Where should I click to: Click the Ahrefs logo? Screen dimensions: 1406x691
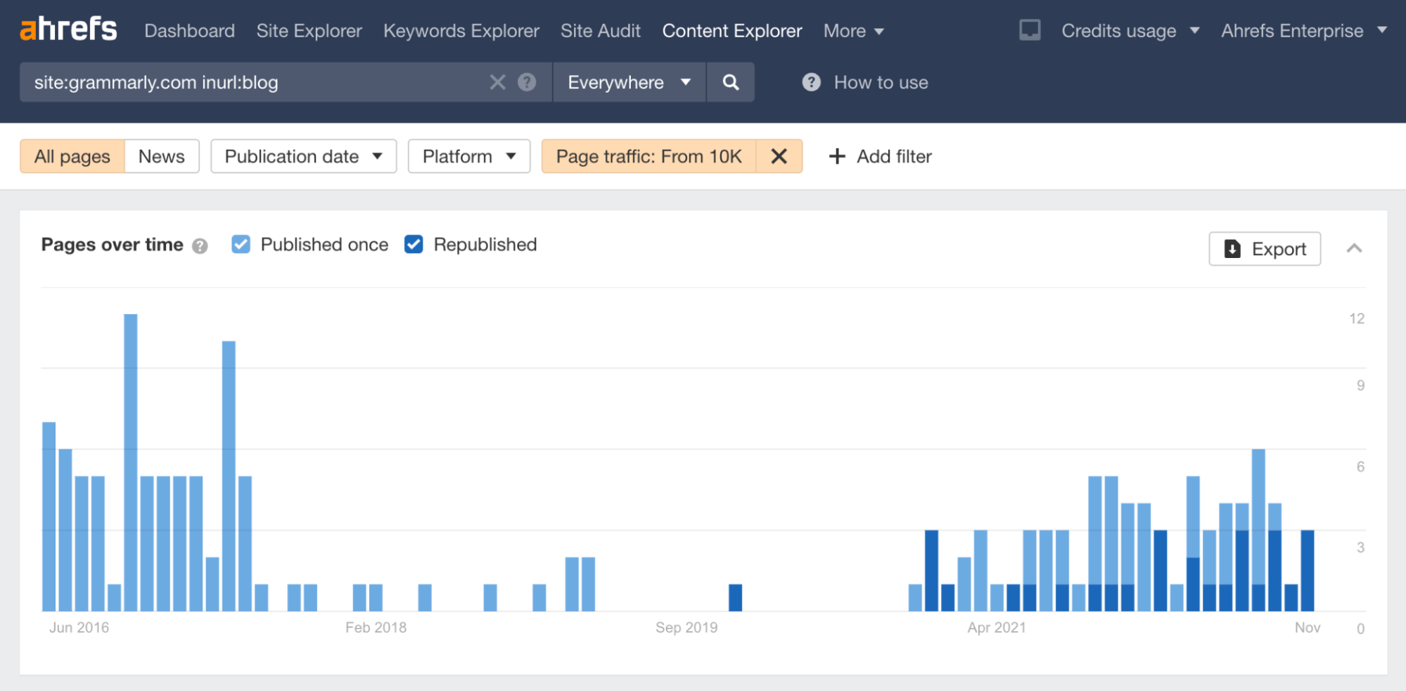coord(68,28)
